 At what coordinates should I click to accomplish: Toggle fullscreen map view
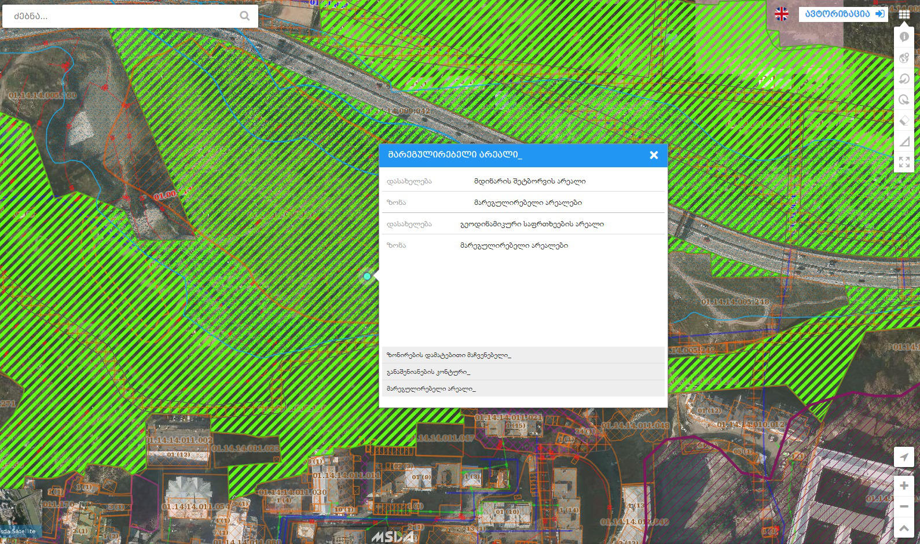(x=904, y=162)
